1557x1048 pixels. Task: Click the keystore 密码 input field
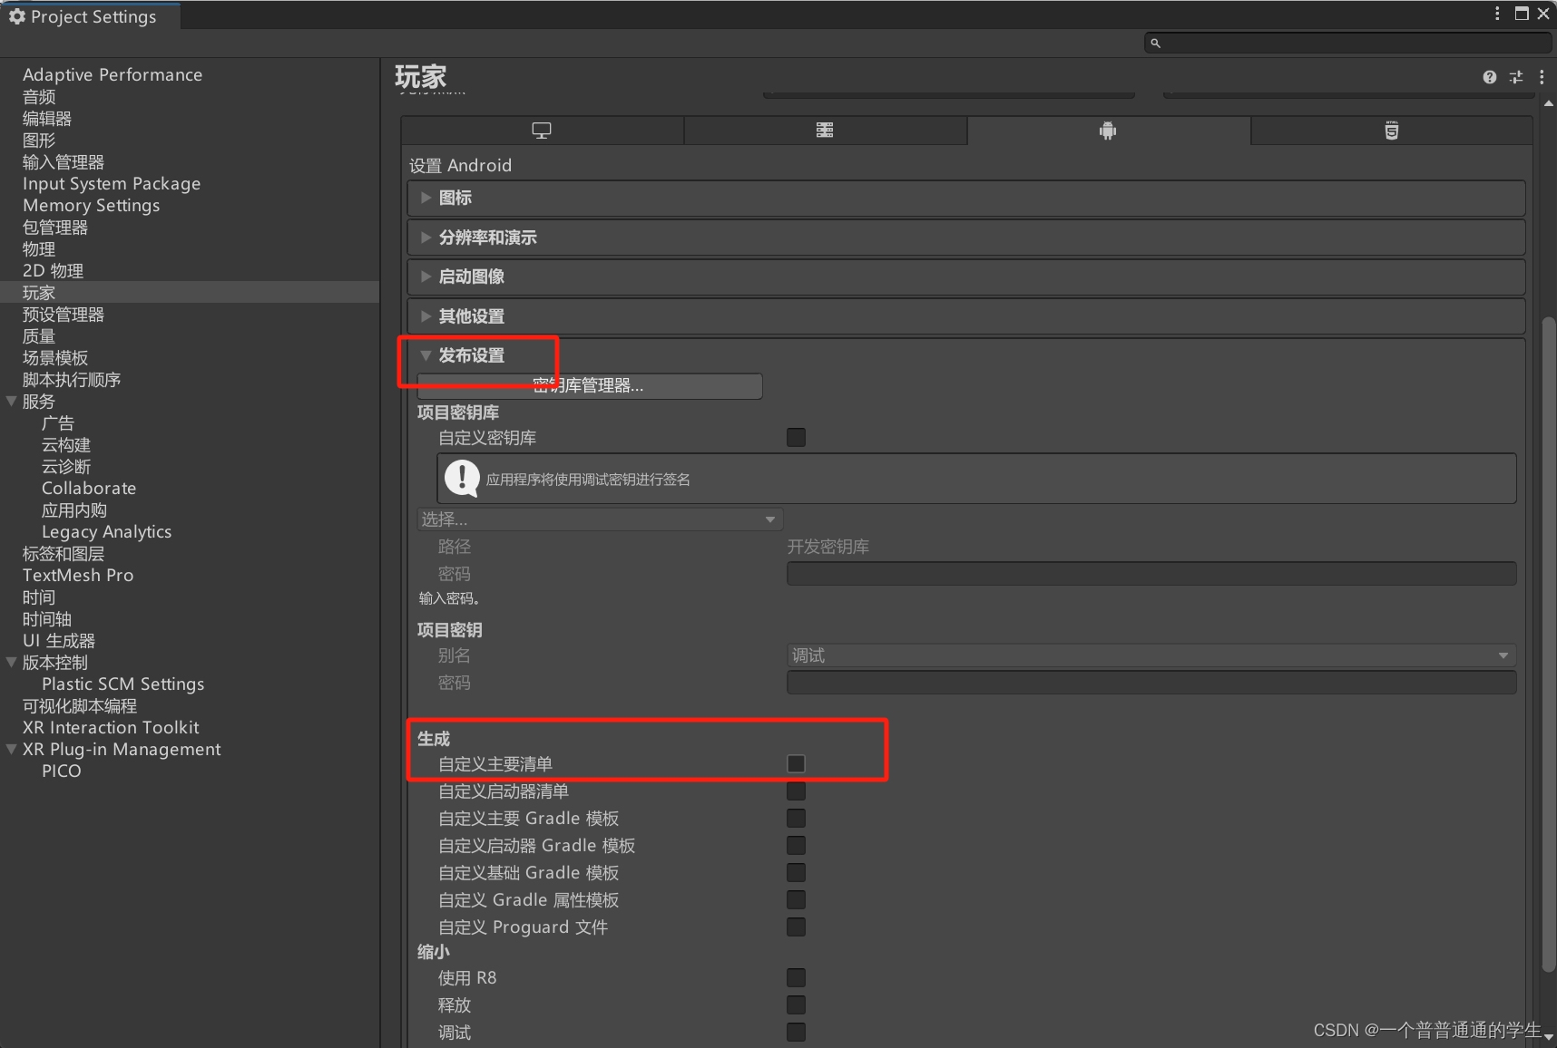[x=1151, y=574]
